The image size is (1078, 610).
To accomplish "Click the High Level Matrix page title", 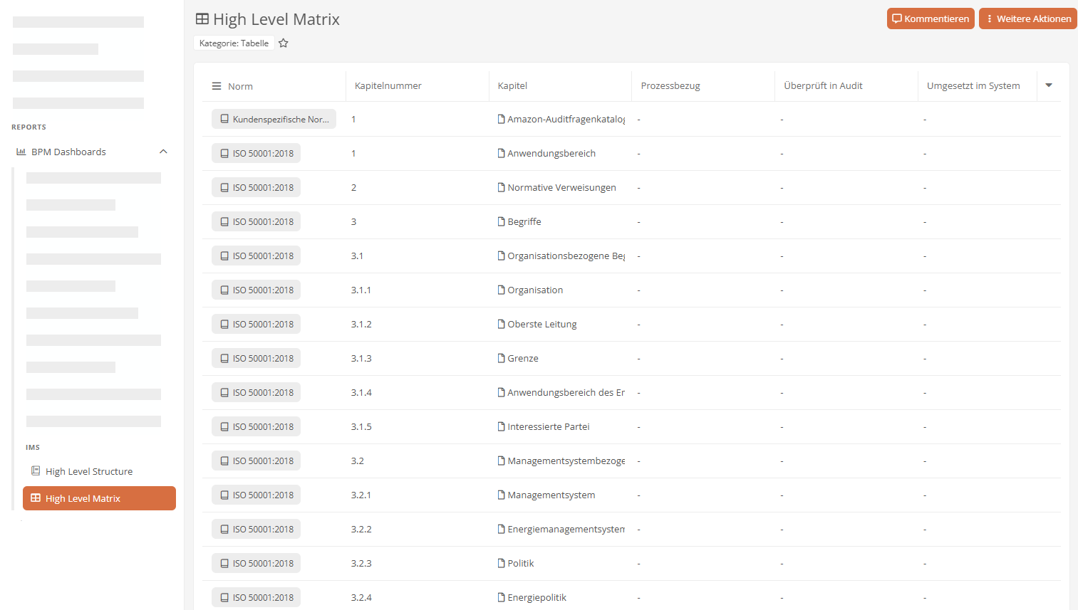I will coord(276,19).
